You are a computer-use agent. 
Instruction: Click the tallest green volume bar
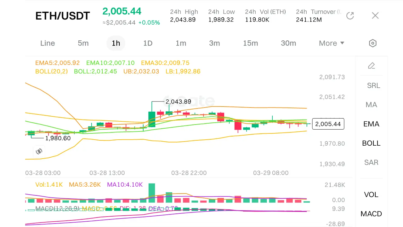tap(152, 193)
